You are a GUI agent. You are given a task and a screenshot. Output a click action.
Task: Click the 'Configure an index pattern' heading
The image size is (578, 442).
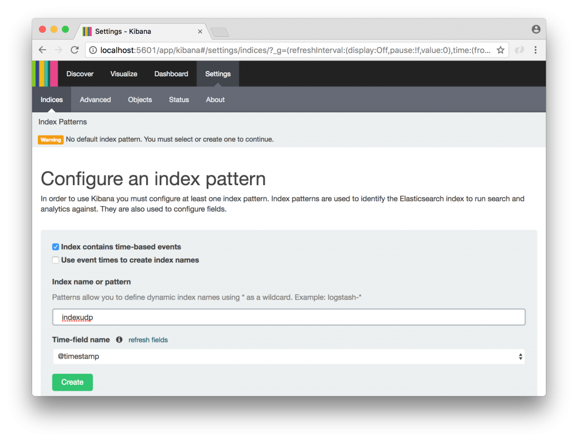pyautogui.click(x=153, y=179)
